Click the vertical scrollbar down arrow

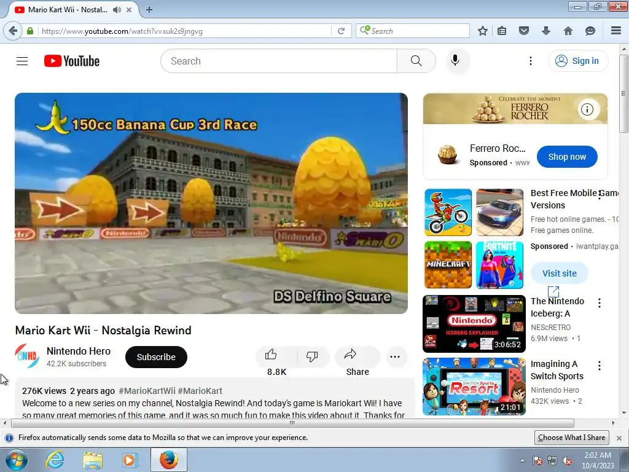624,412
